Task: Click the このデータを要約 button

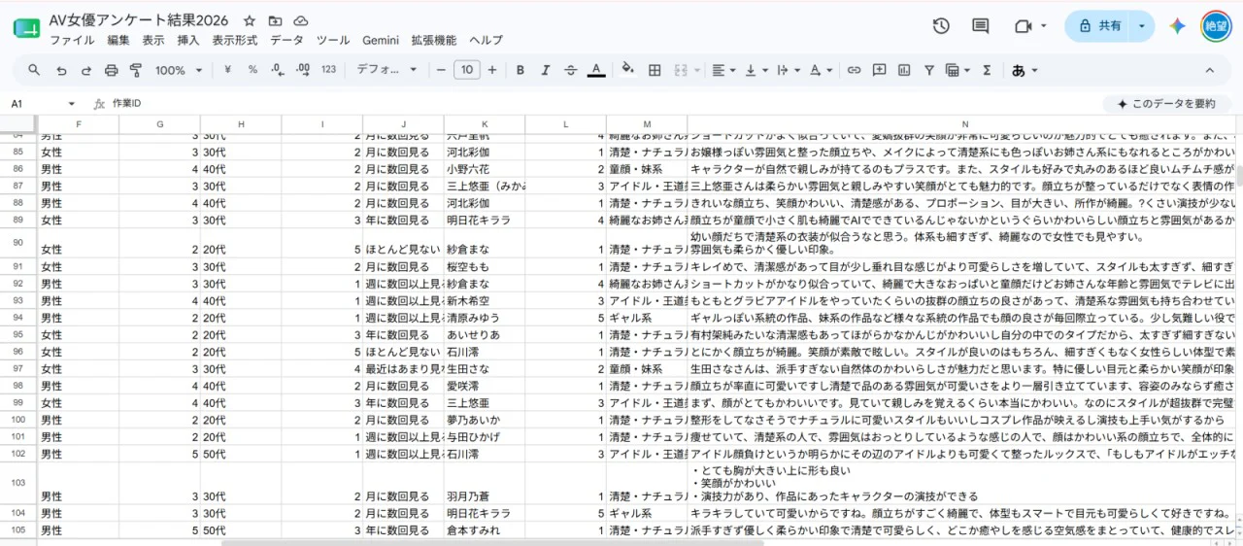Action: 1166,103
